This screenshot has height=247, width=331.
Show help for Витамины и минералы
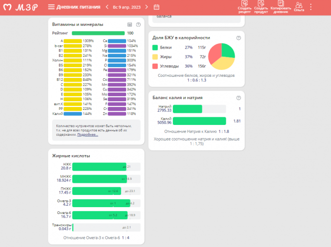tap(138, 24)
